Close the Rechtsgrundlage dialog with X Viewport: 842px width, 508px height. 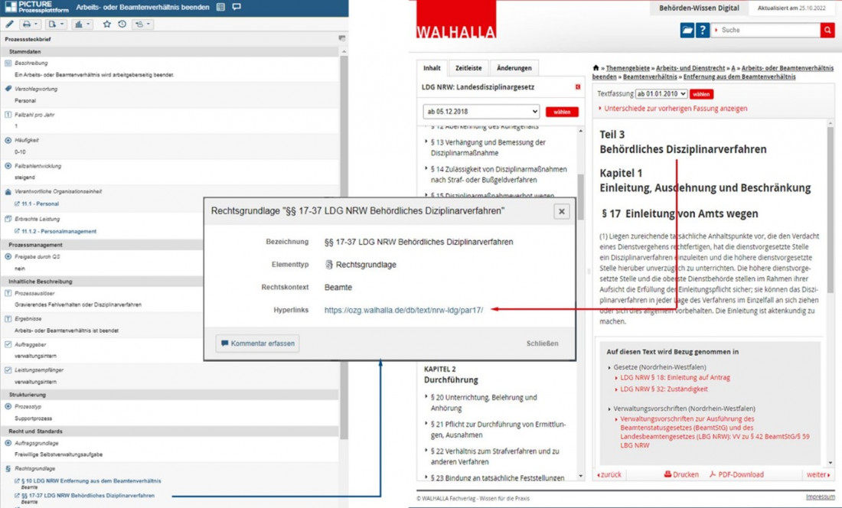coord(561,211)
